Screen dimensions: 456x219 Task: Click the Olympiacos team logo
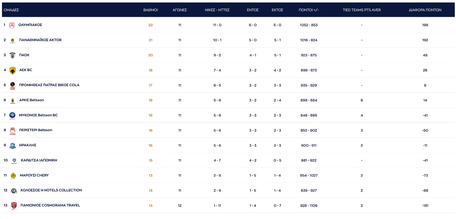tap(12, 25)
